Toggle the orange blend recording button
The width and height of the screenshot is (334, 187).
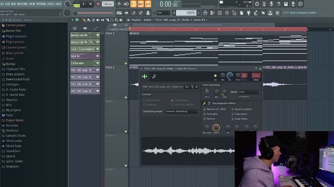click(141, 4)
